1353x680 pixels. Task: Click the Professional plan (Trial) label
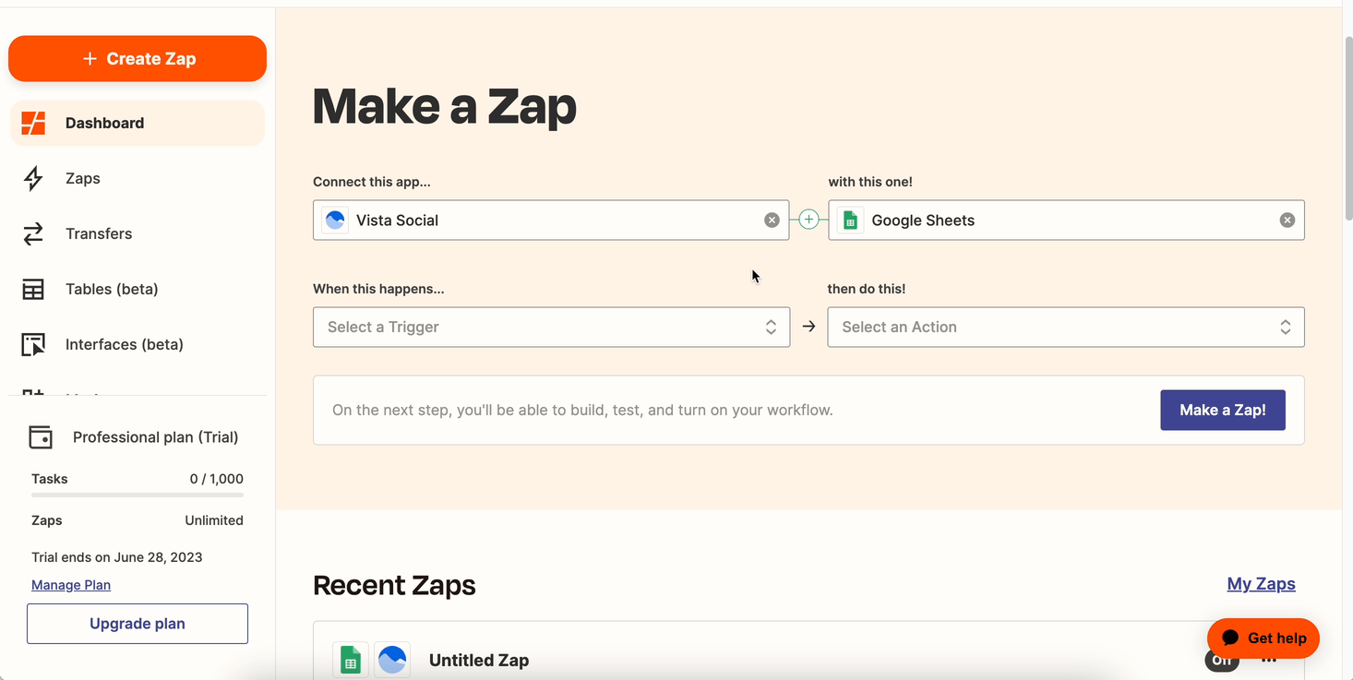(x=156, y=437)
